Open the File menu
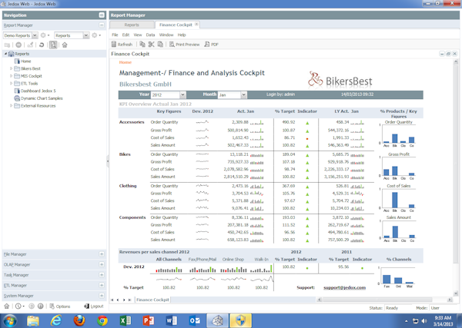Image resolution: width=462 pixels, height=328 pixels. click(115, 35)
